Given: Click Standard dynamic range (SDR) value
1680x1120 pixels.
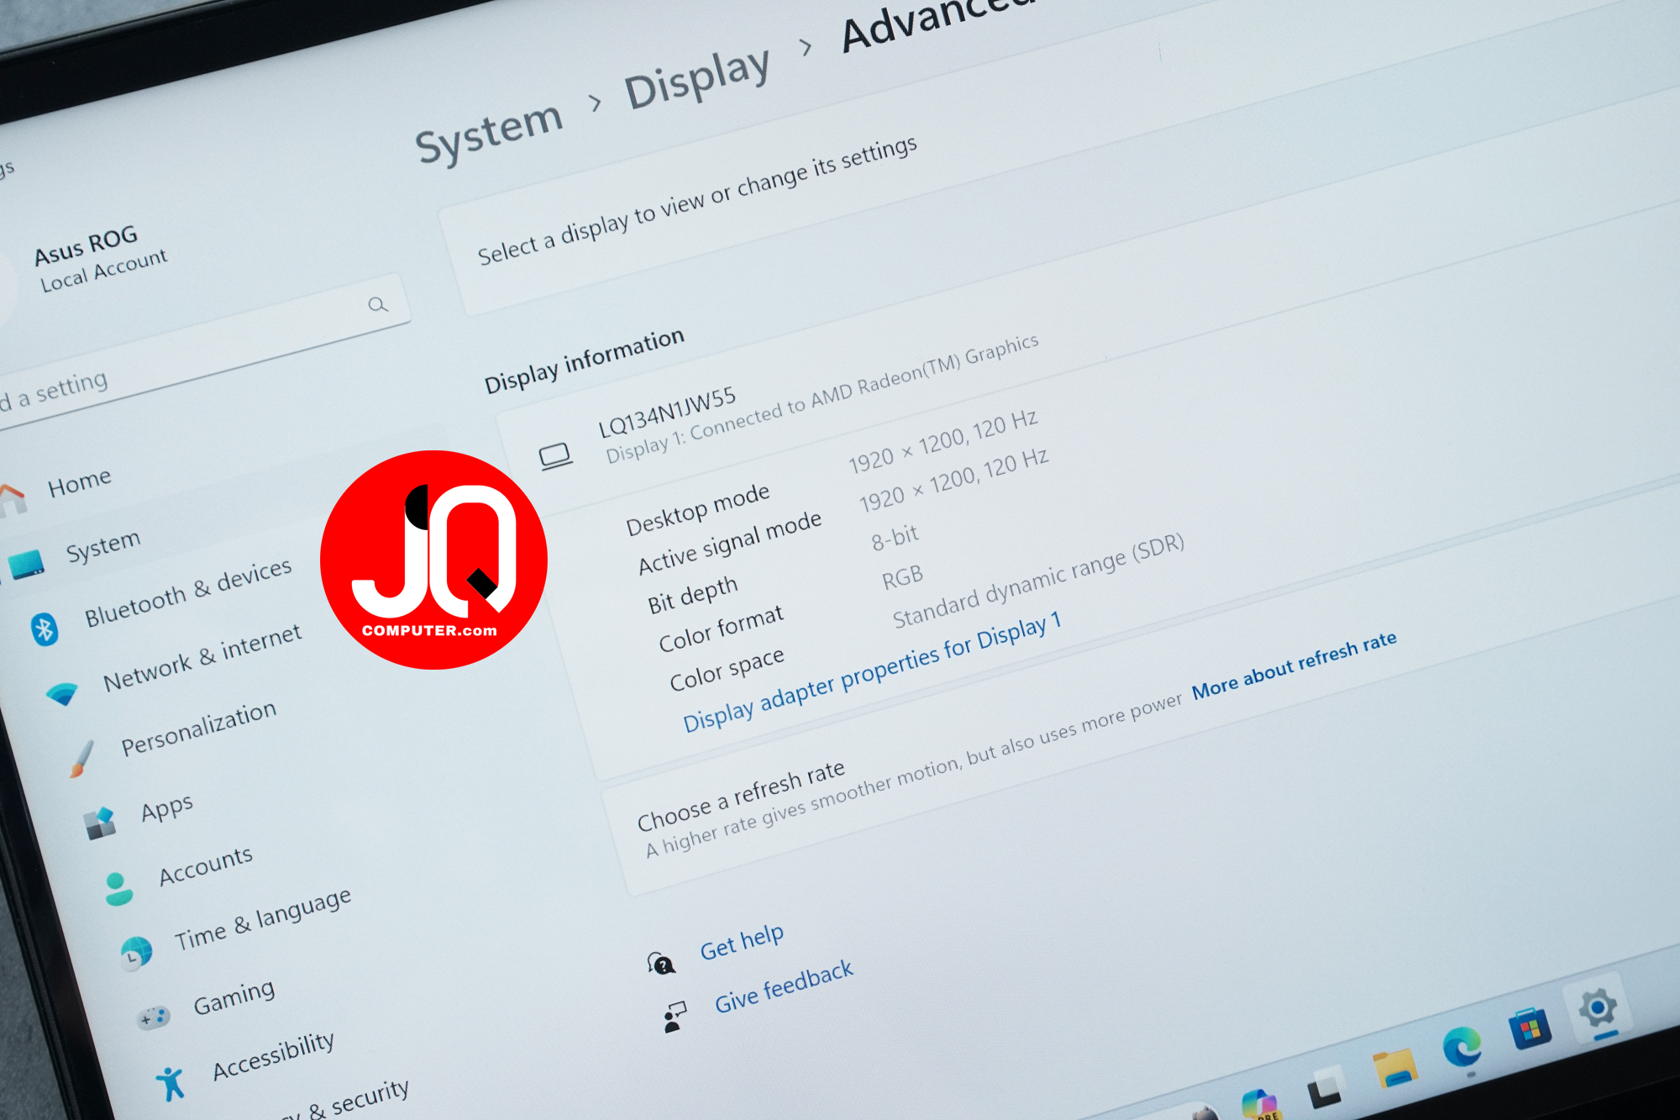Looking at the screenshot, I should pos(1038,581).
